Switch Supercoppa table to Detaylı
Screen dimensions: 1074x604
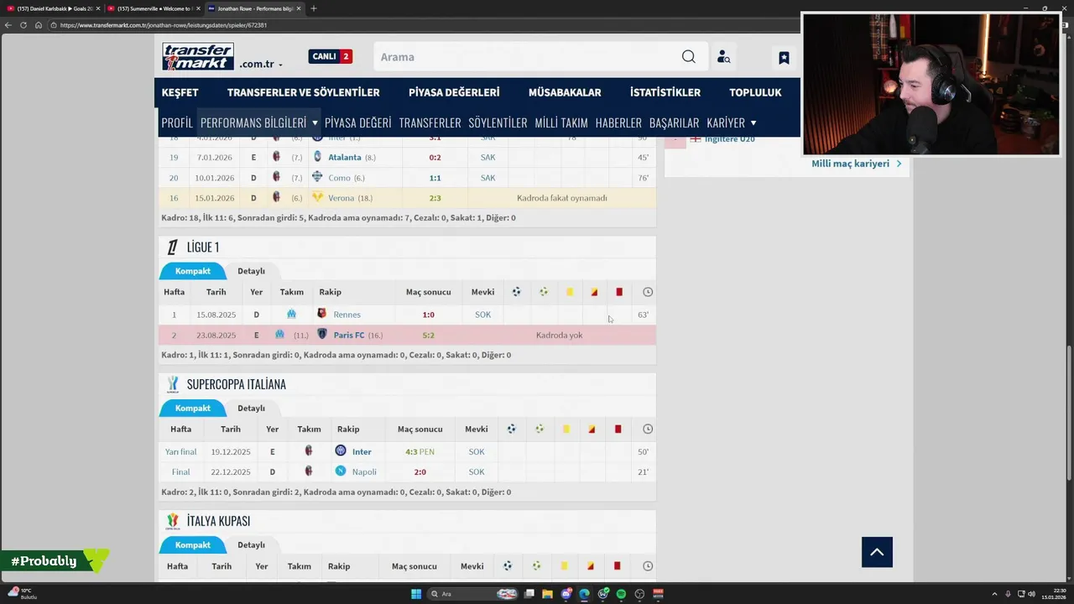251,408
